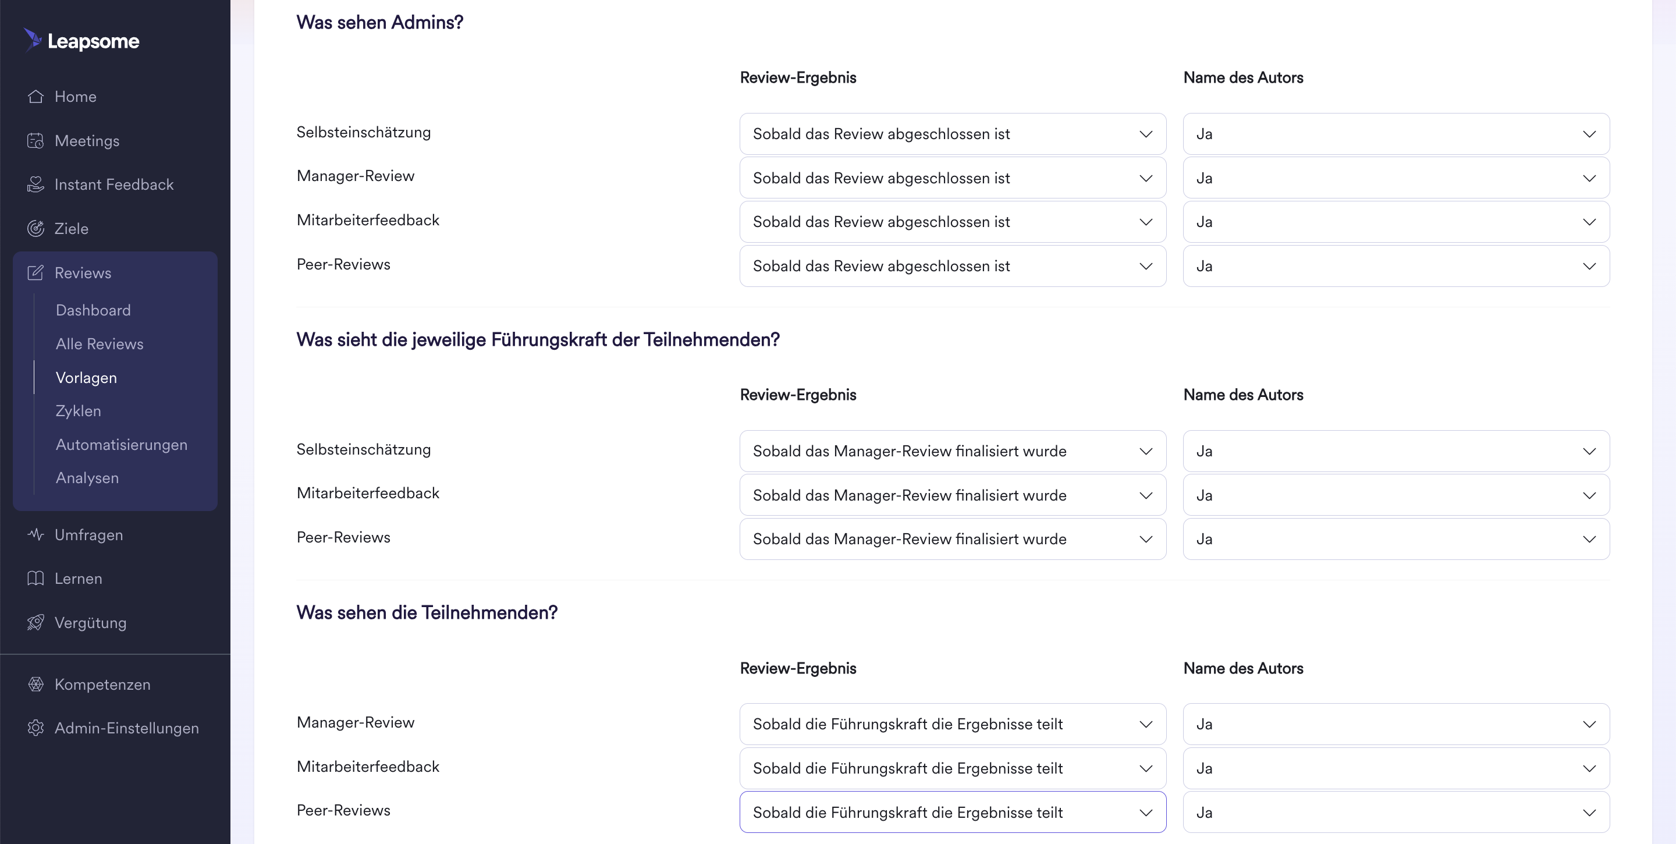This screenshot has width=1676, height=844.
Task: Click the Leapsome logo icon
Action: pos(33,40)
